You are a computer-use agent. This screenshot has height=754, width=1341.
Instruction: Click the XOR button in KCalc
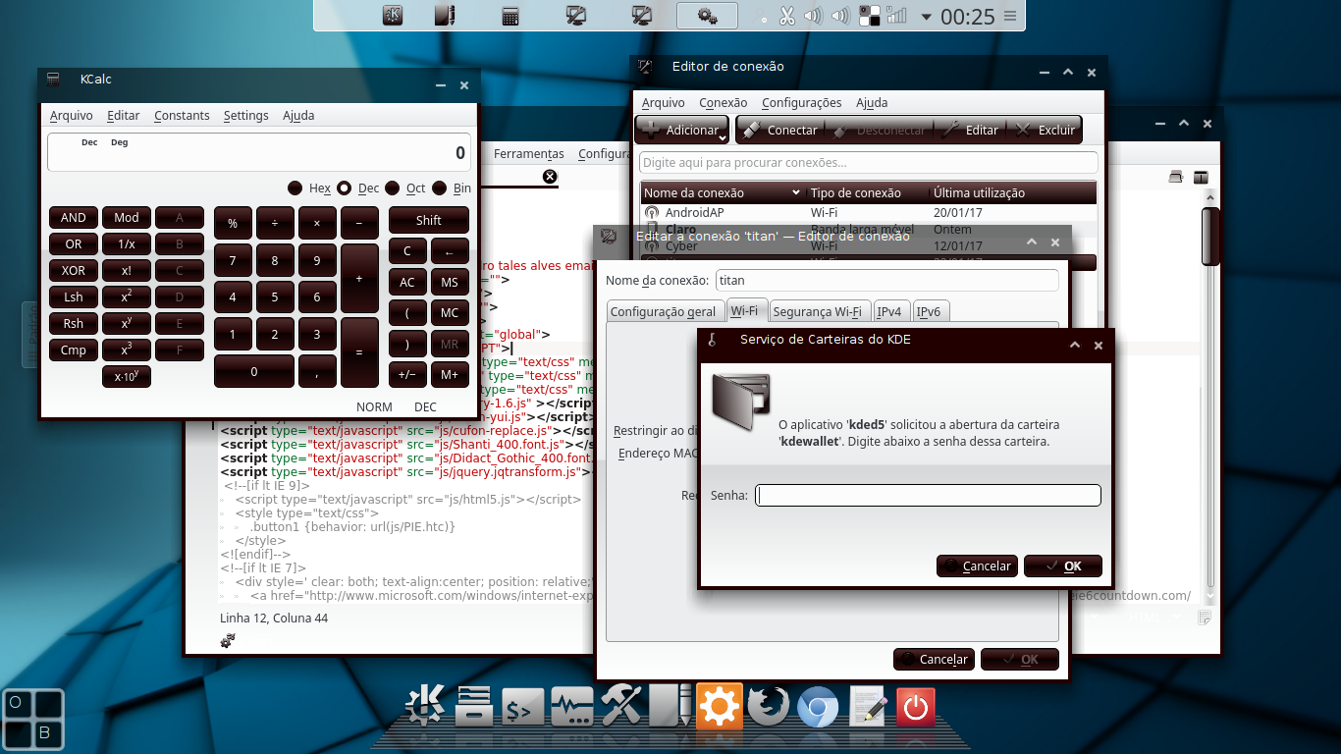coord(74,271)
